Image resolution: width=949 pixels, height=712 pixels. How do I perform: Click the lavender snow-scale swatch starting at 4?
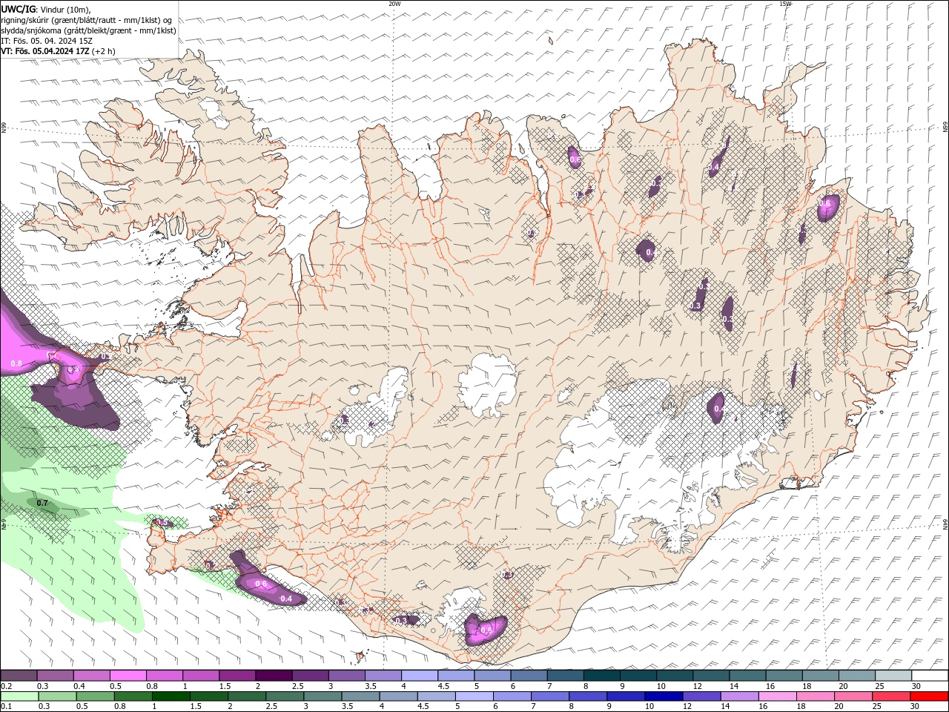[420, 676]
